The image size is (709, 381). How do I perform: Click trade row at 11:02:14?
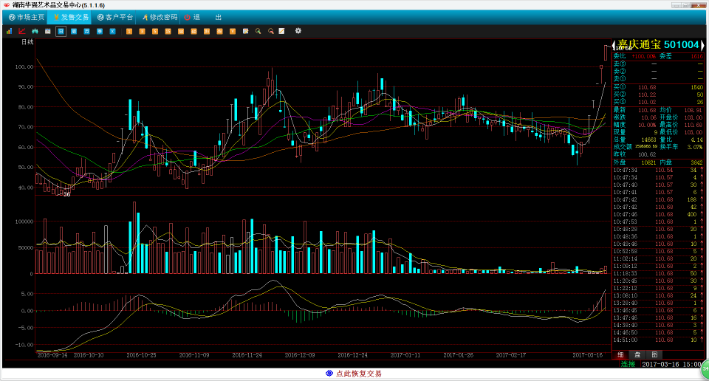(658, 259)
